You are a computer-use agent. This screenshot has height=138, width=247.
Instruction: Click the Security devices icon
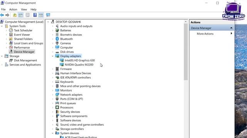pos(57,112)
